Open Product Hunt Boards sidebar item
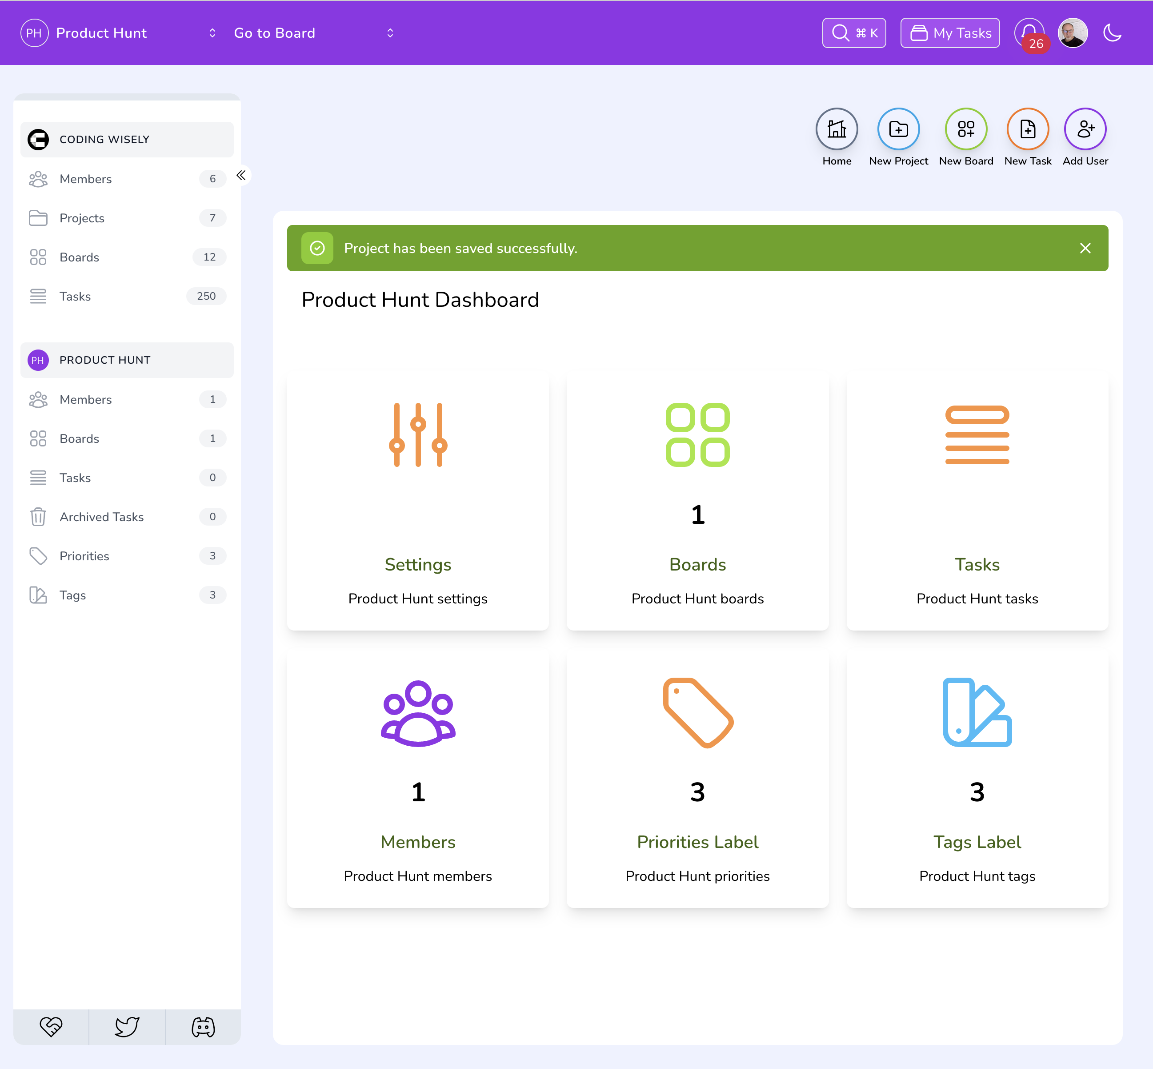The image size is (1153, 1069). point(127,438)
